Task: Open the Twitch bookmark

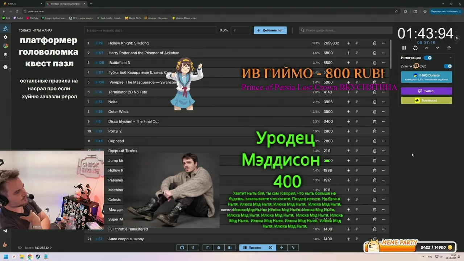Action: coord(18,18)
